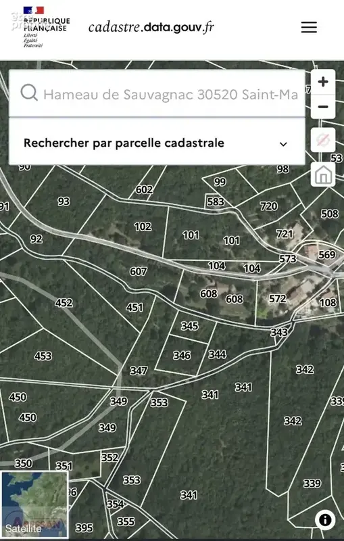The image size is (344, 541).
Task: Open the map attribution info icon
Action: [325, 519]
